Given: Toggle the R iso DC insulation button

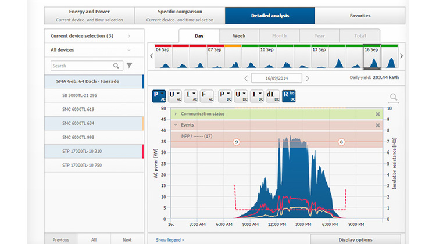Looking at the screenshot, I should [289, 96].
